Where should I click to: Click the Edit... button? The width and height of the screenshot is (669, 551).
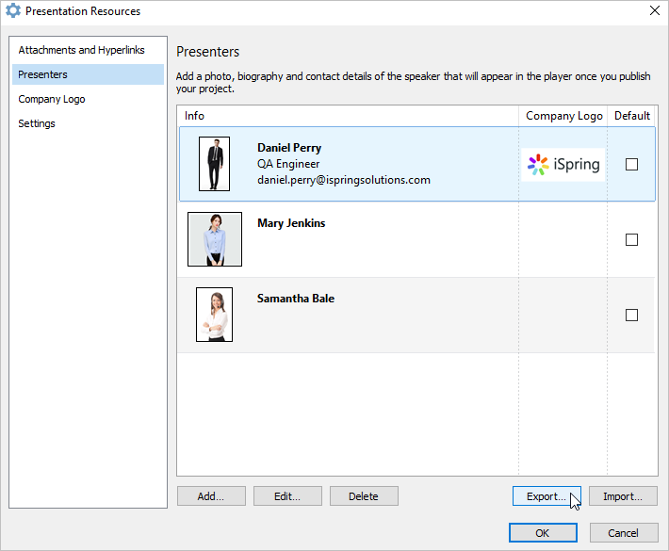tap(287, 496)
